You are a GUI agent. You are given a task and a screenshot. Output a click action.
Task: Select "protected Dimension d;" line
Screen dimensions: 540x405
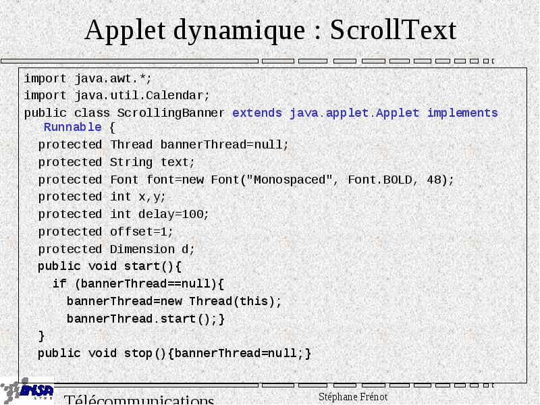(116, 249)
